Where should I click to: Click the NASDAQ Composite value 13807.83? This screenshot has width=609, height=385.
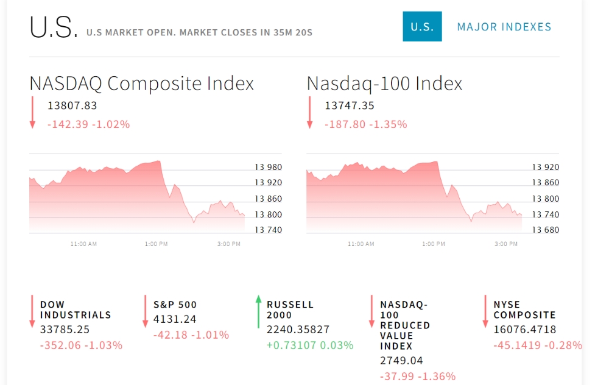point(72,105)
